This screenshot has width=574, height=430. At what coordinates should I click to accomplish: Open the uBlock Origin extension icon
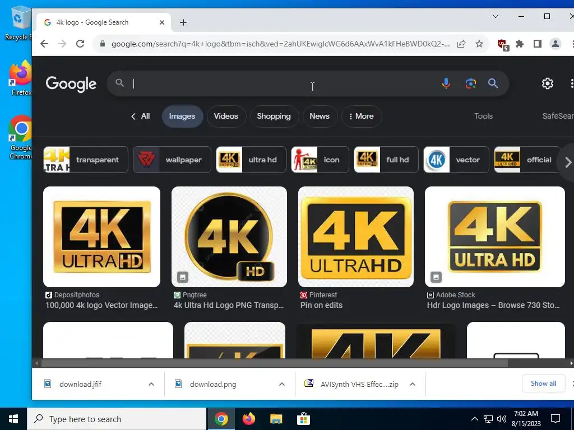point(503,45)
